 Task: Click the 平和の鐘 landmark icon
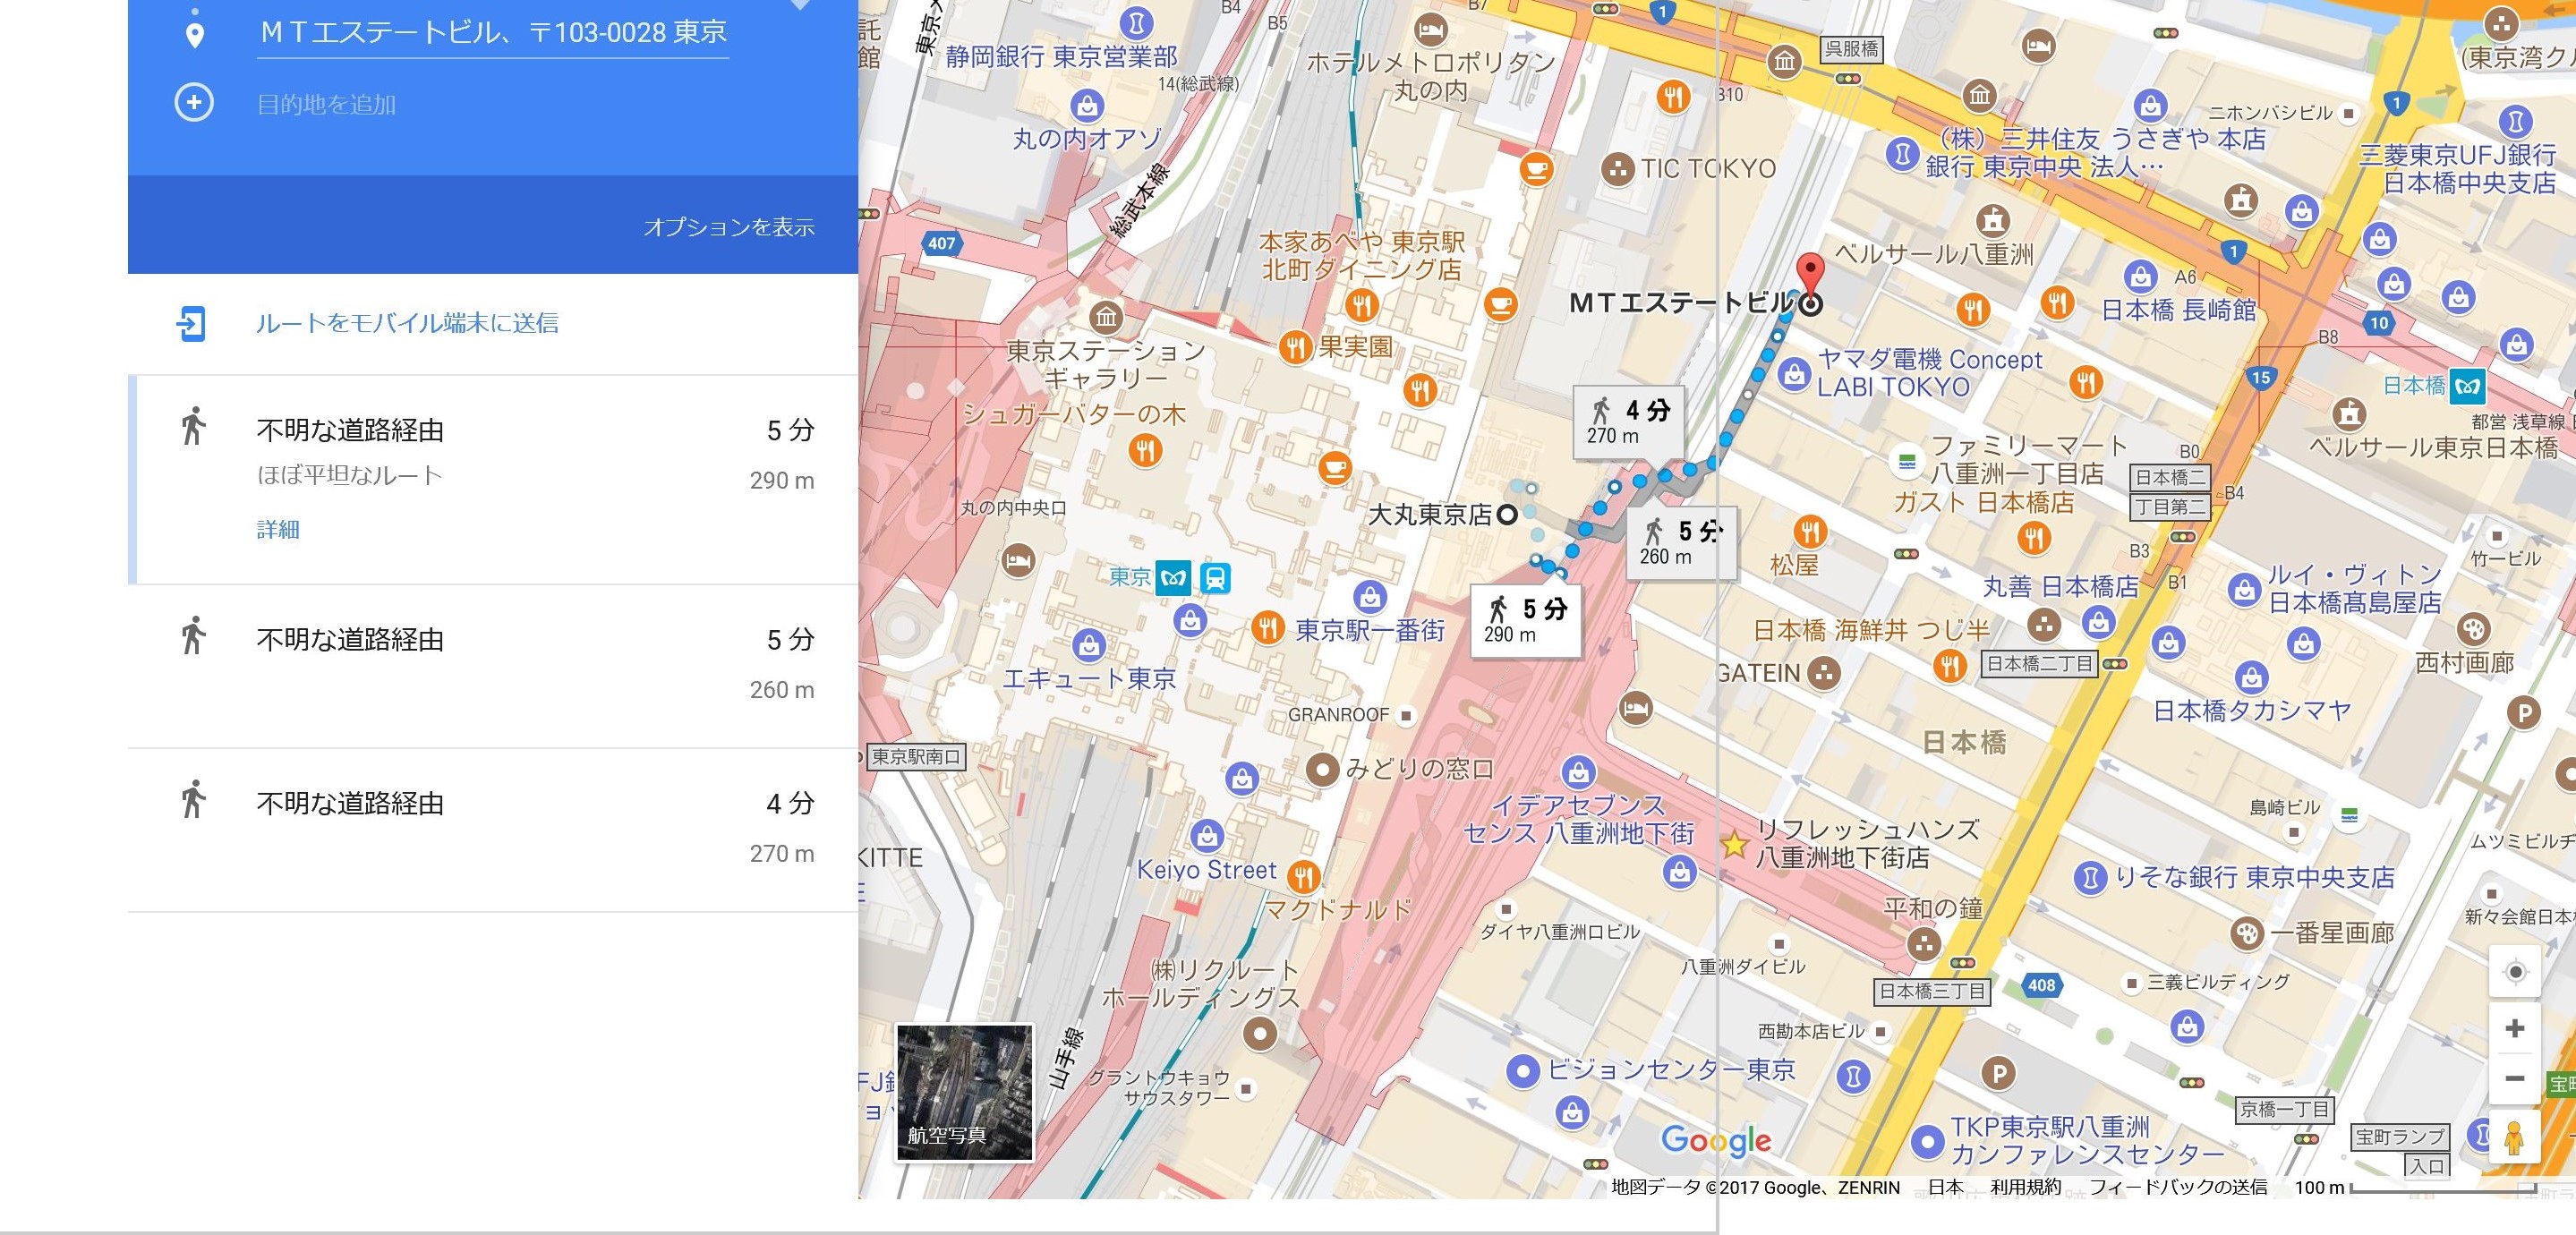1924,944
